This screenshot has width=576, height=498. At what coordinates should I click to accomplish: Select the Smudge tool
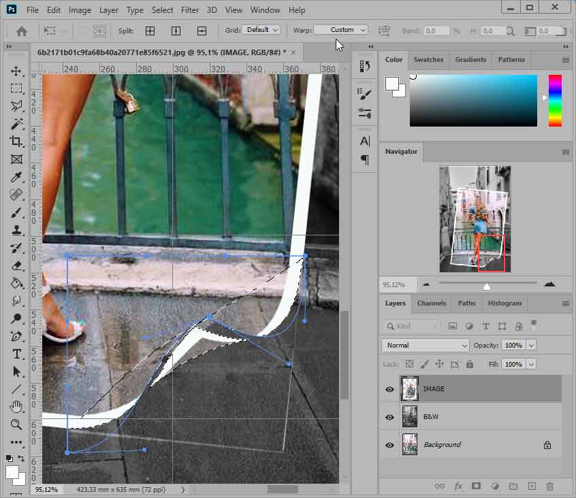tap(16, 301)
